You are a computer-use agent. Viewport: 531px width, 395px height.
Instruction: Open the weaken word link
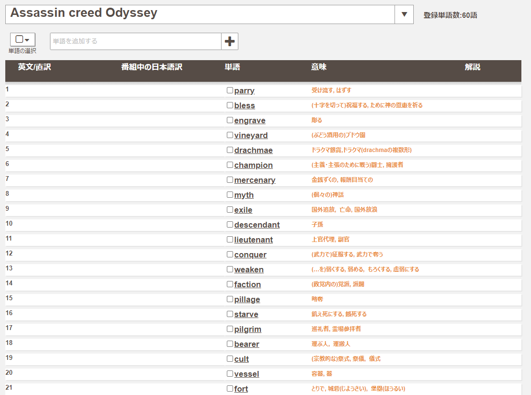(249, 269)
